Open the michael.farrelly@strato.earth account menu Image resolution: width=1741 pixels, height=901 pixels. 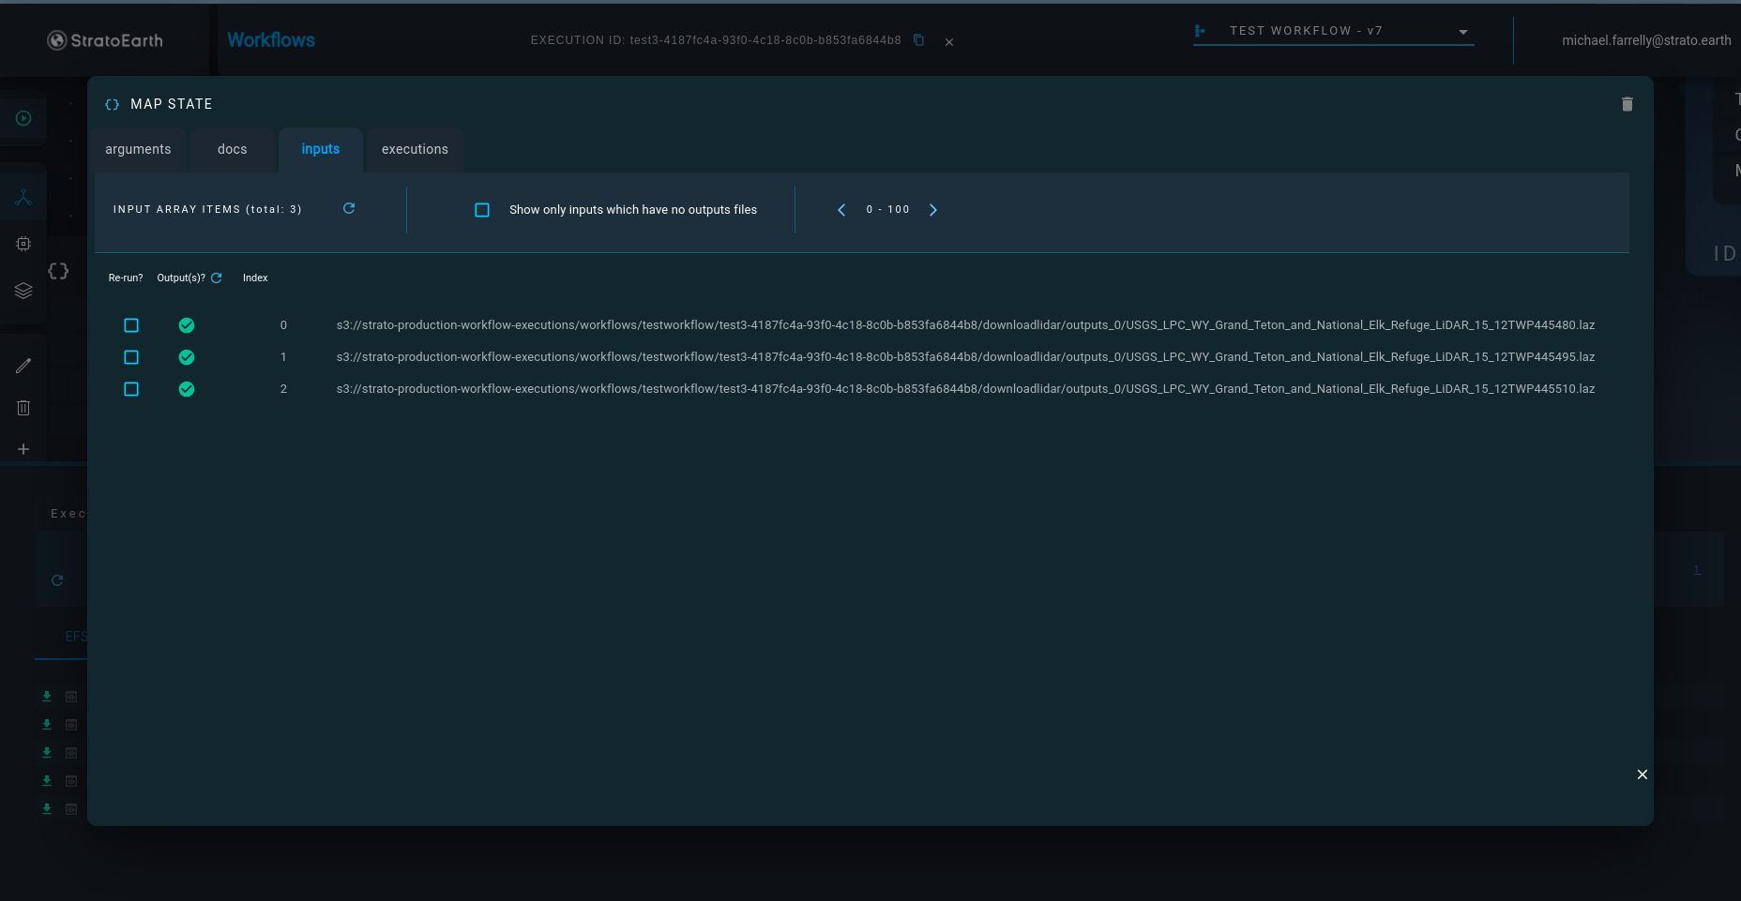pos(1646,40)
